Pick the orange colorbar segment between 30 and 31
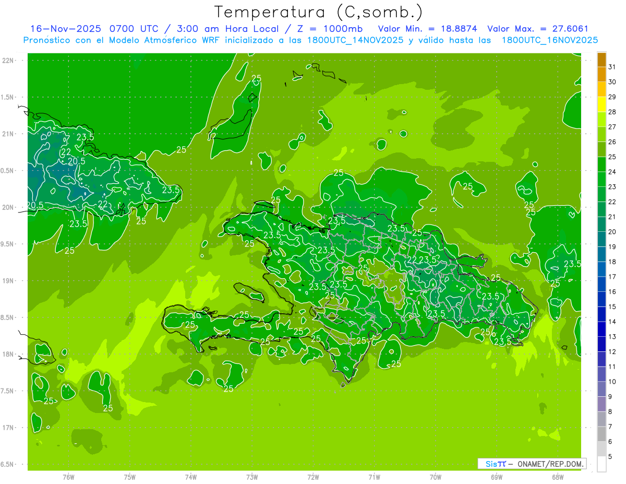Image resolution: width=626 pixels, height=484 pixels. [601, 75]
